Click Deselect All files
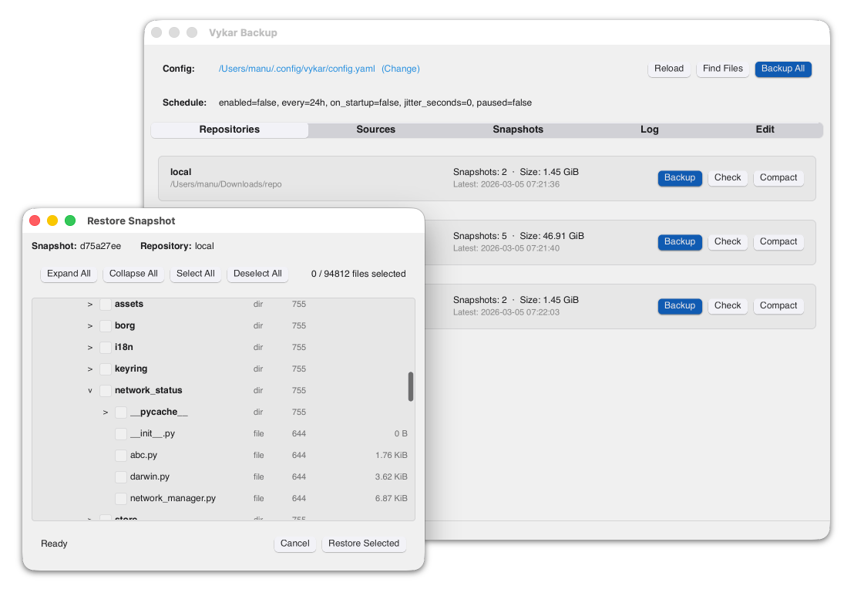The image size is (854, 596). pyautogui.click(x=257, y=274)
